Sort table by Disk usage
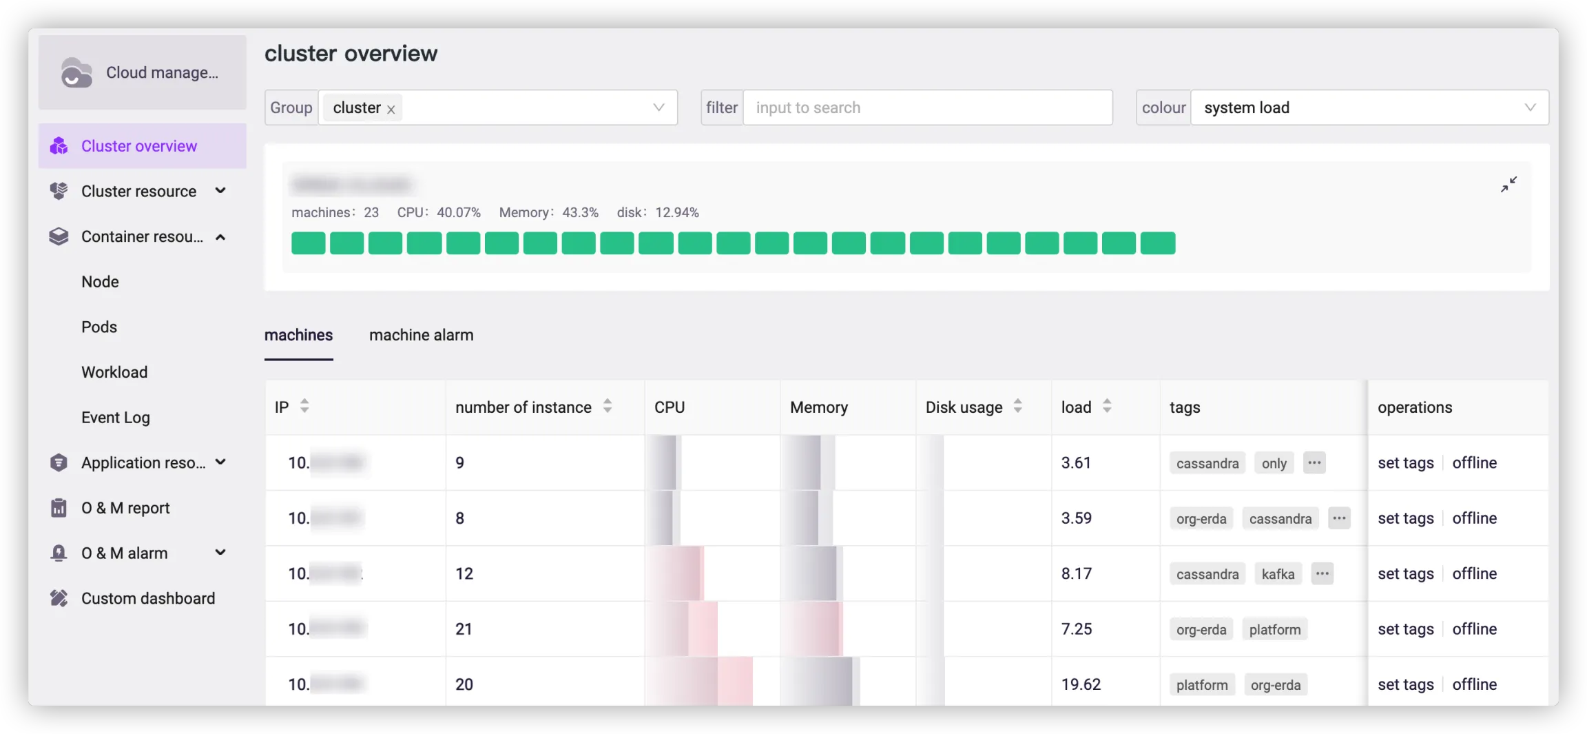 click(x=1017, y=407)
